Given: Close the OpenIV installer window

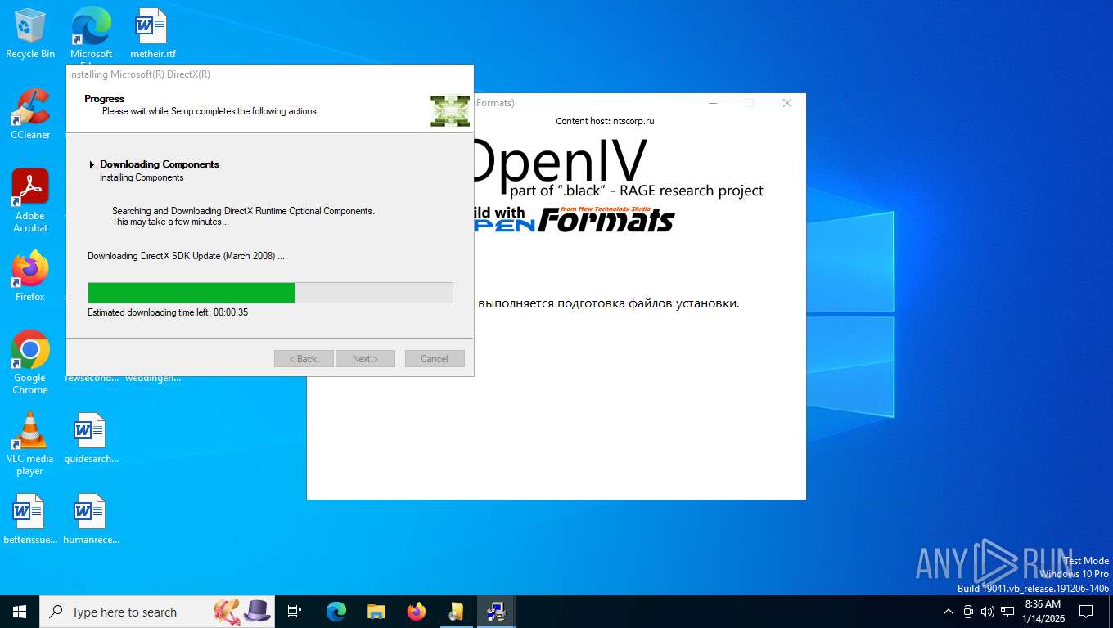Looking at the screenshot, I should coord(787,103).
